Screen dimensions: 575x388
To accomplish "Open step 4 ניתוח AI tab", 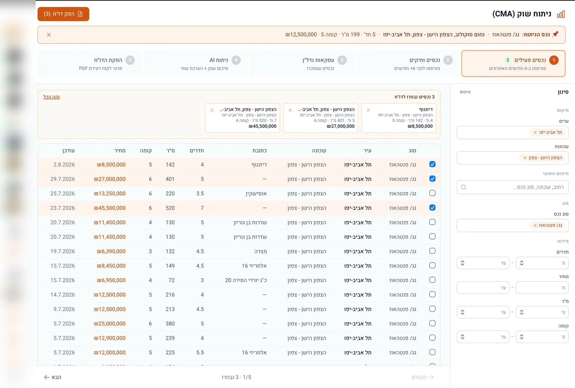I will 196,64.
